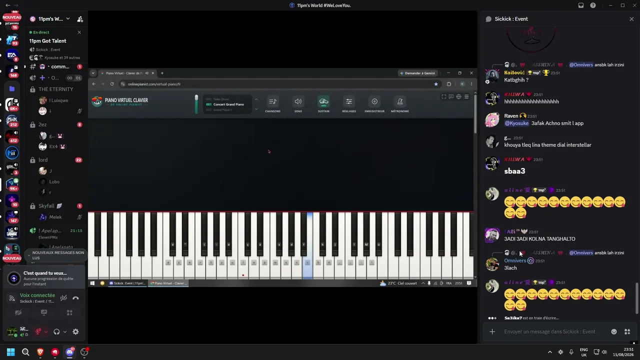Open the Chansons songs panel
The image size is (640, 360).
coord(272,104)
